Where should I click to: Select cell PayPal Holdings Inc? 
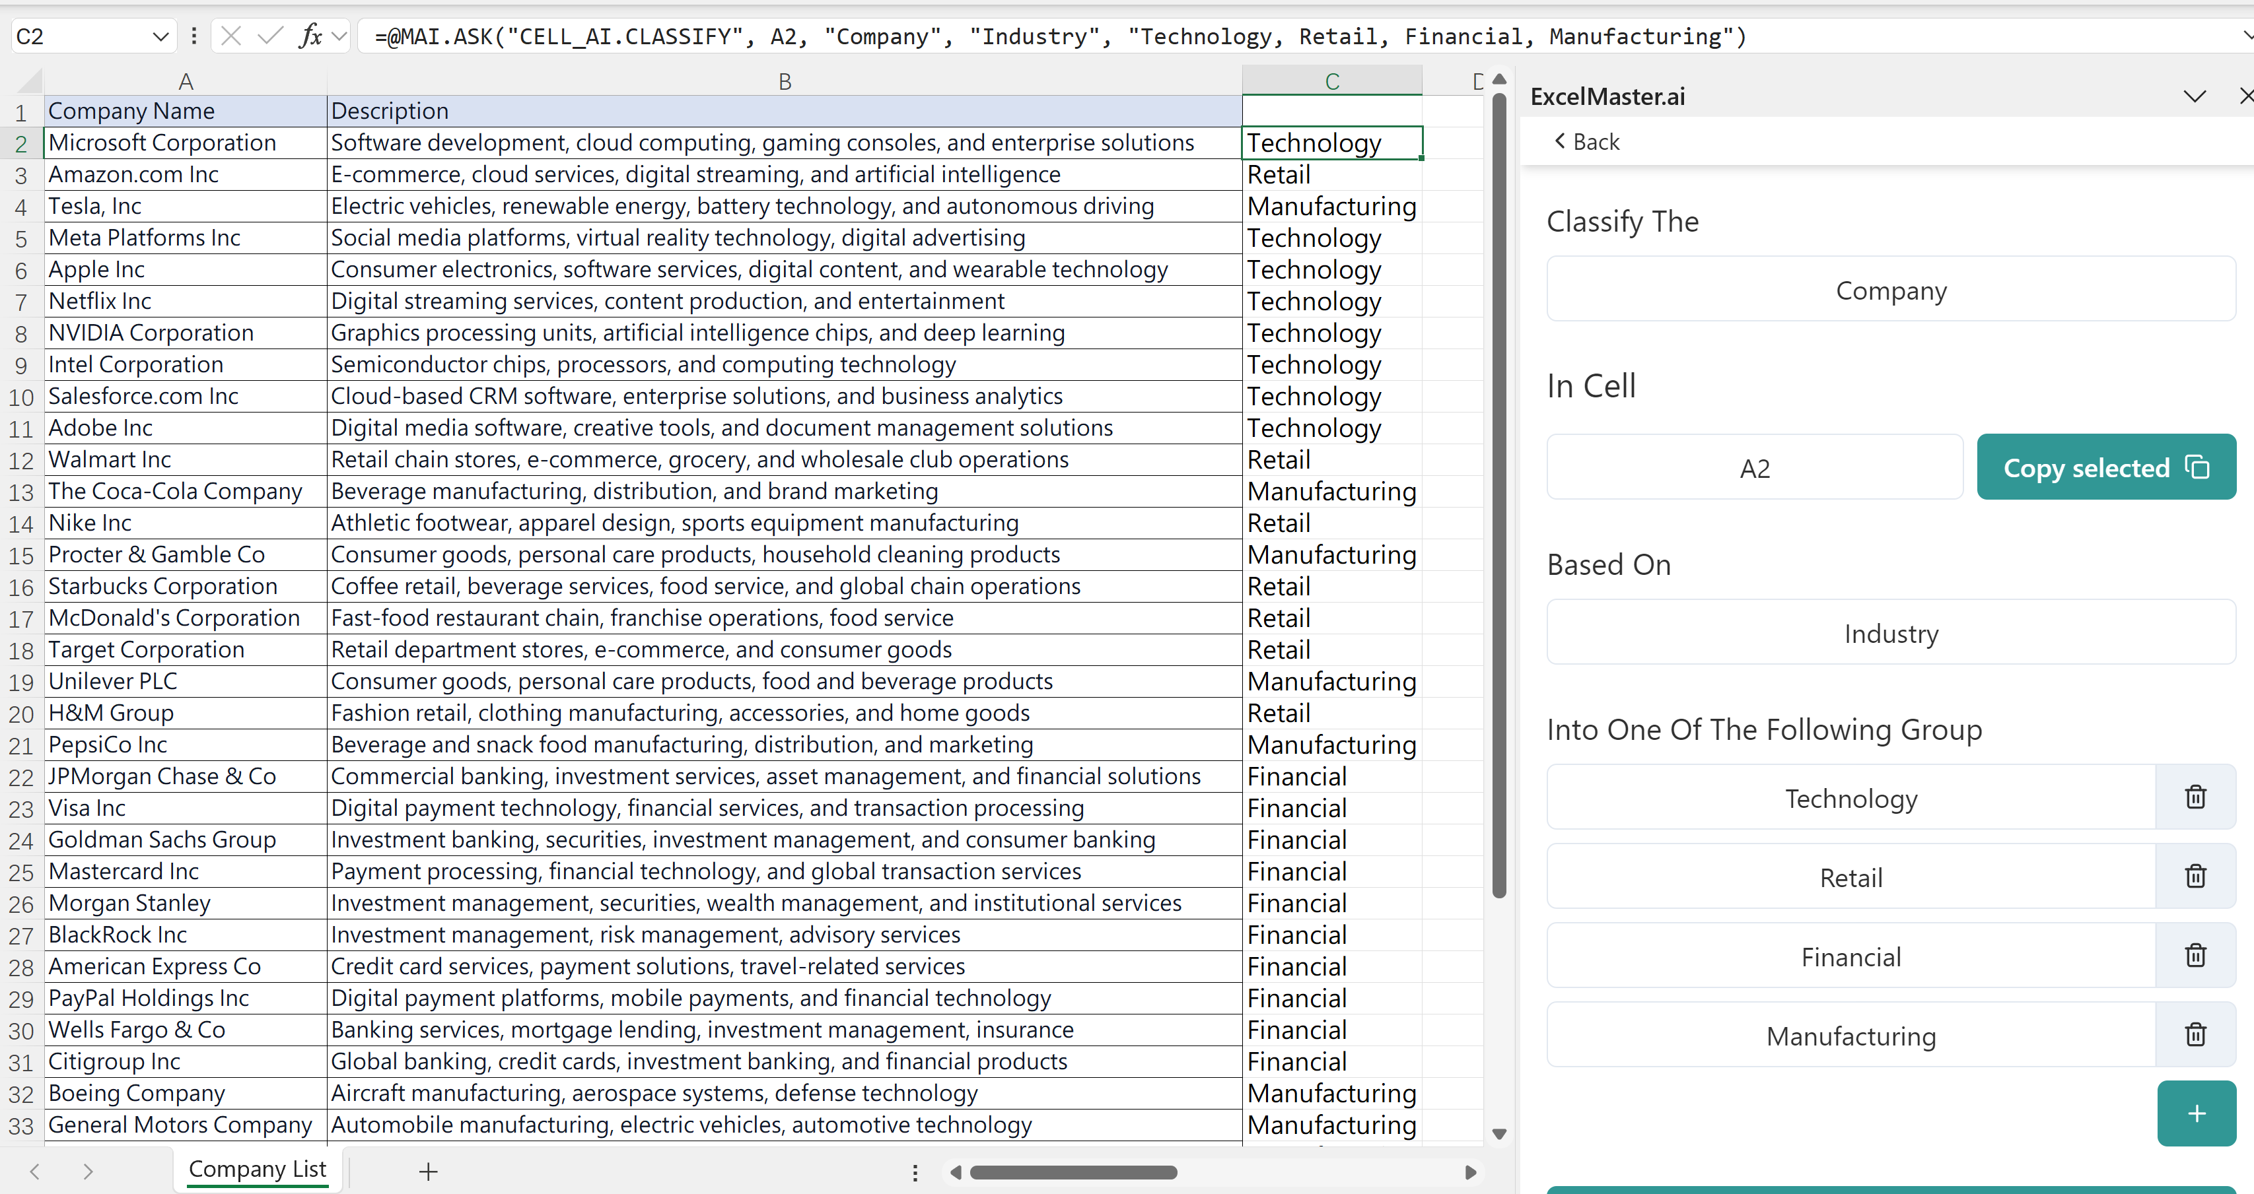[186, 998]
